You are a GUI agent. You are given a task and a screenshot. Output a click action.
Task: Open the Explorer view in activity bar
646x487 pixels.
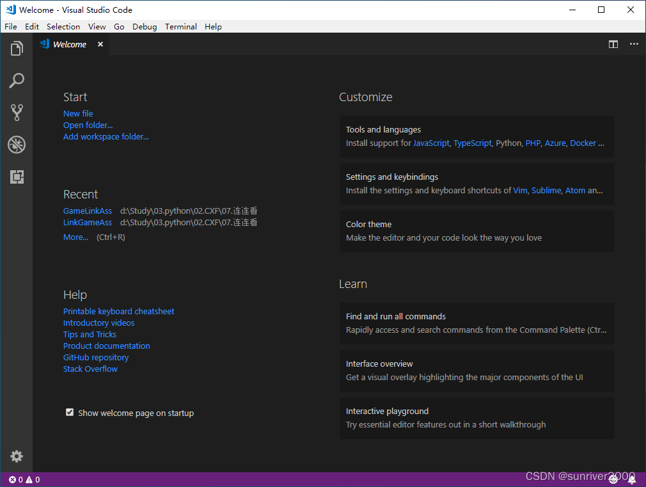pos(17,49)
